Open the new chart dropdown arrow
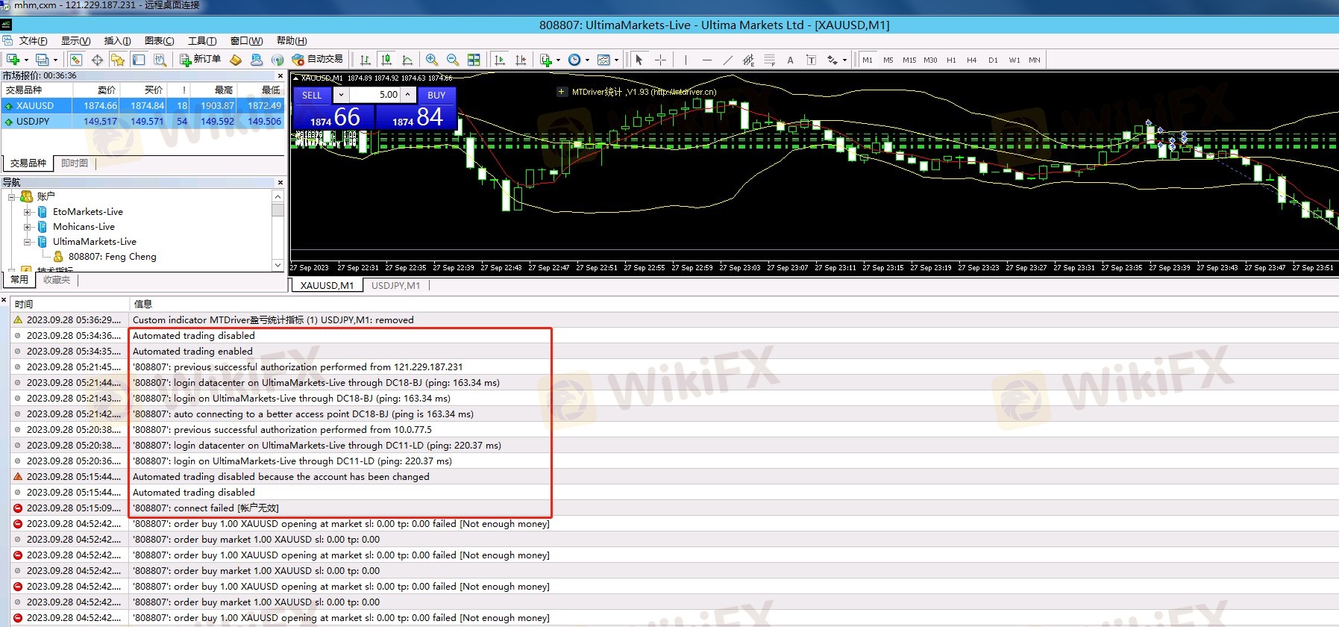The width and height of the screenshot is (1339, 627). pyautogui.click(x=26, y=60)
